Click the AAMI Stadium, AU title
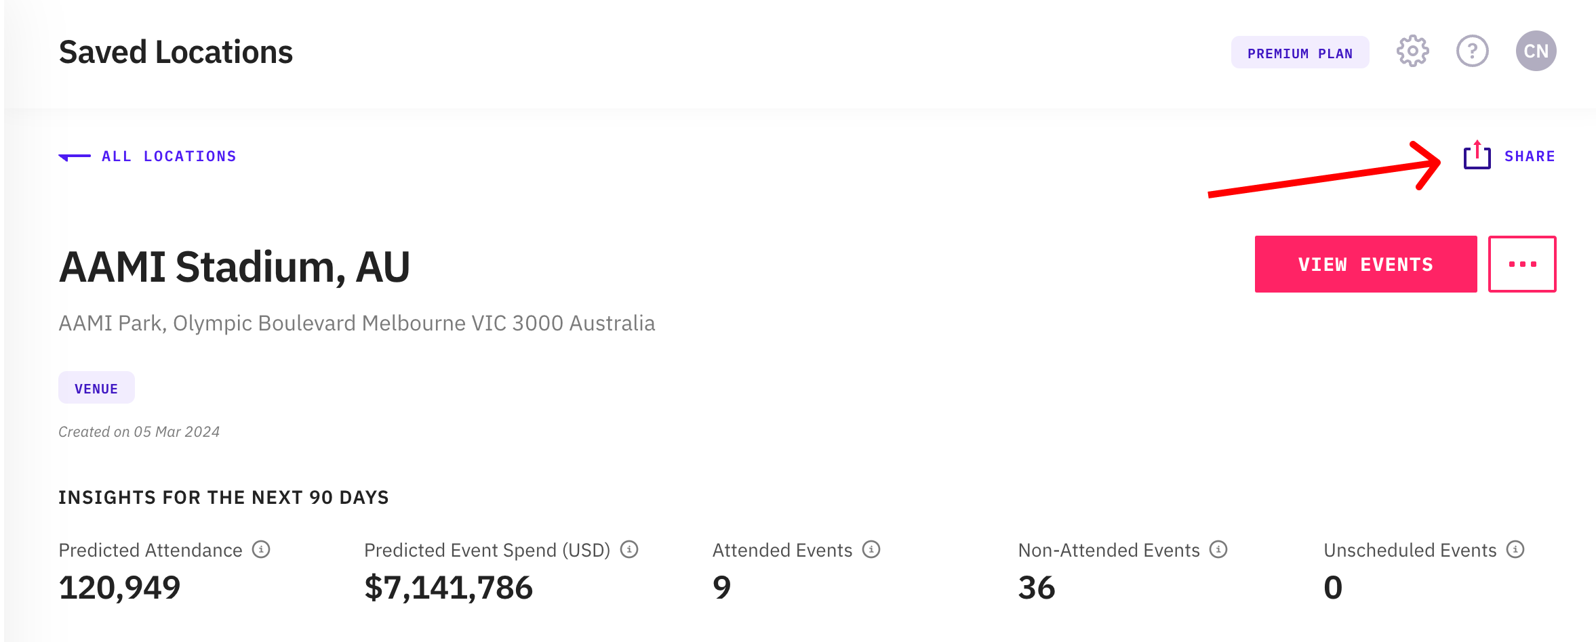 point(235,267)
